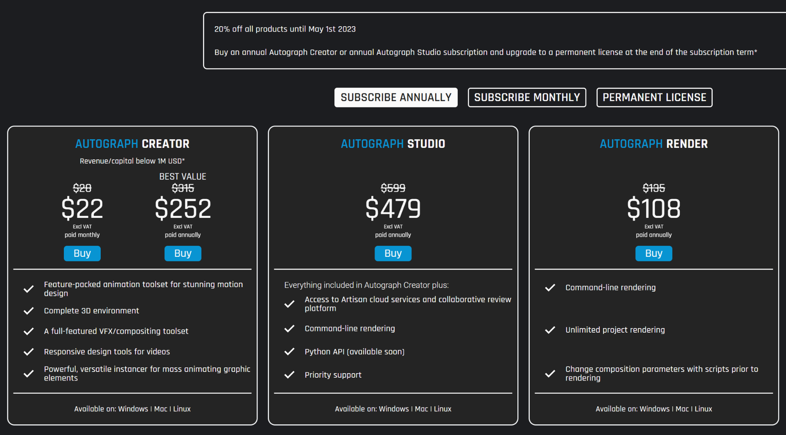Open the Permanent License tab

(x=654, y=97)
